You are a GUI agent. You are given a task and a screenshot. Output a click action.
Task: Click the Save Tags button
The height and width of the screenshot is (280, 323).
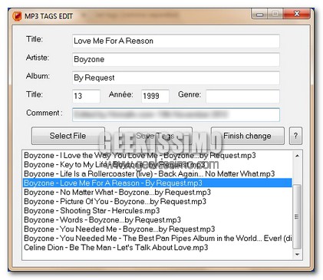pyautogui.click(x=156, y=136)
